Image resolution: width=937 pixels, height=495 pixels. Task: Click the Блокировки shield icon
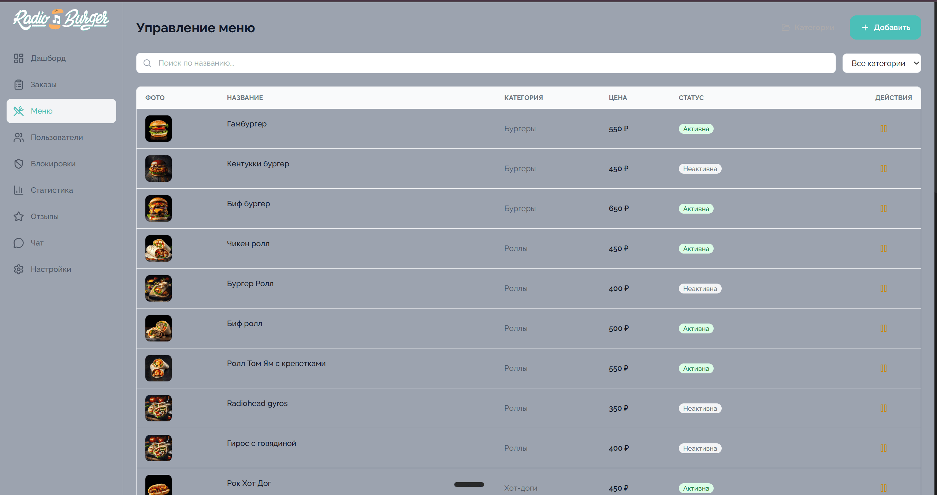pos(19,164)
